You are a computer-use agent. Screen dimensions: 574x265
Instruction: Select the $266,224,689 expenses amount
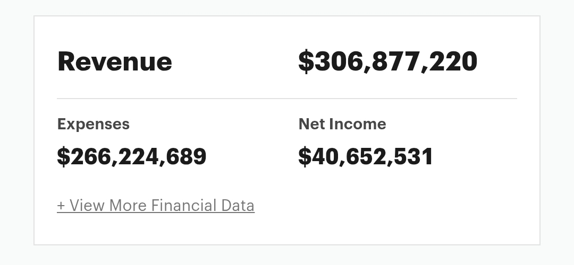132,156
